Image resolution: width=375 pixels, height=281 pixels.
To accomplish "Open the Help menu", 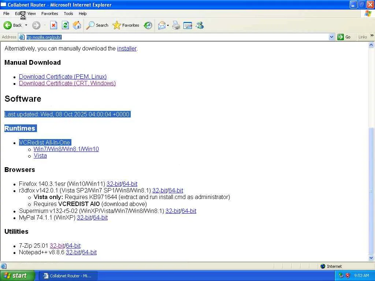I will tap(82, 14).
